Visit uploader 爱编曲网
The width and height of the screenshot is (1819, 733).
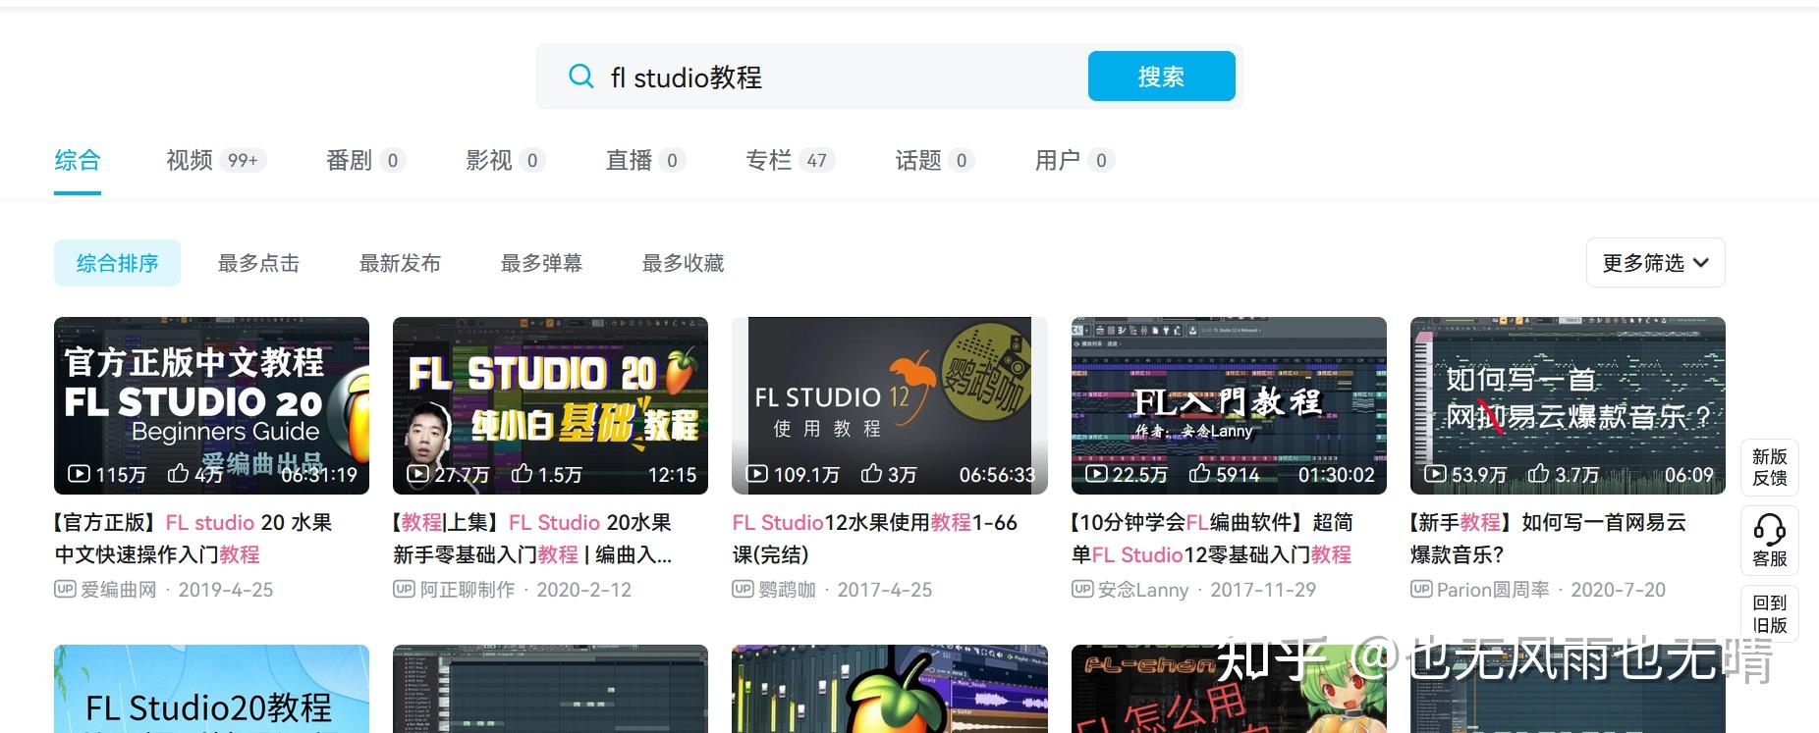tap(118, 590)
